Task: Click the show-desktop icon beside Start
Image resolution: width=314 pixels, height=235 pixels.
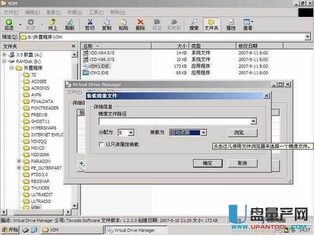Action: point(26,230)
